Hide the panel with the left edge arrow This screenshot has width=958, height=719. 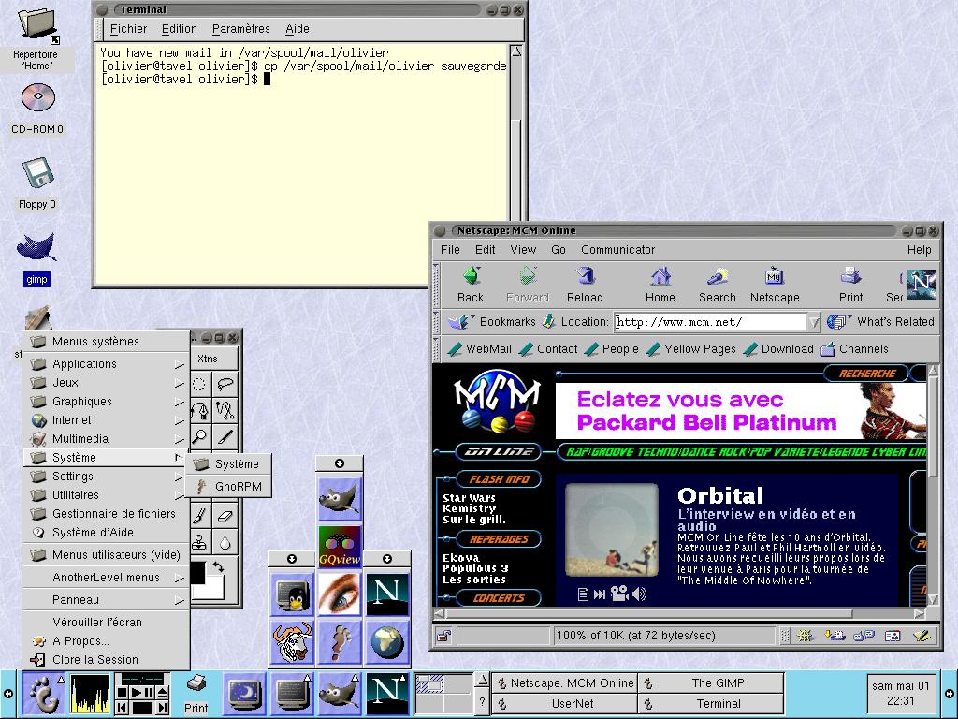click(7, 694)
